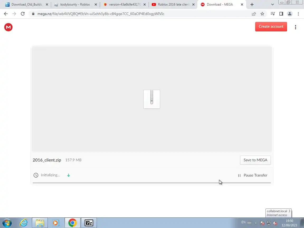304x228 pixels.
Task: Open MEGA page three-dot menu
Action: (x=296, y=27)
